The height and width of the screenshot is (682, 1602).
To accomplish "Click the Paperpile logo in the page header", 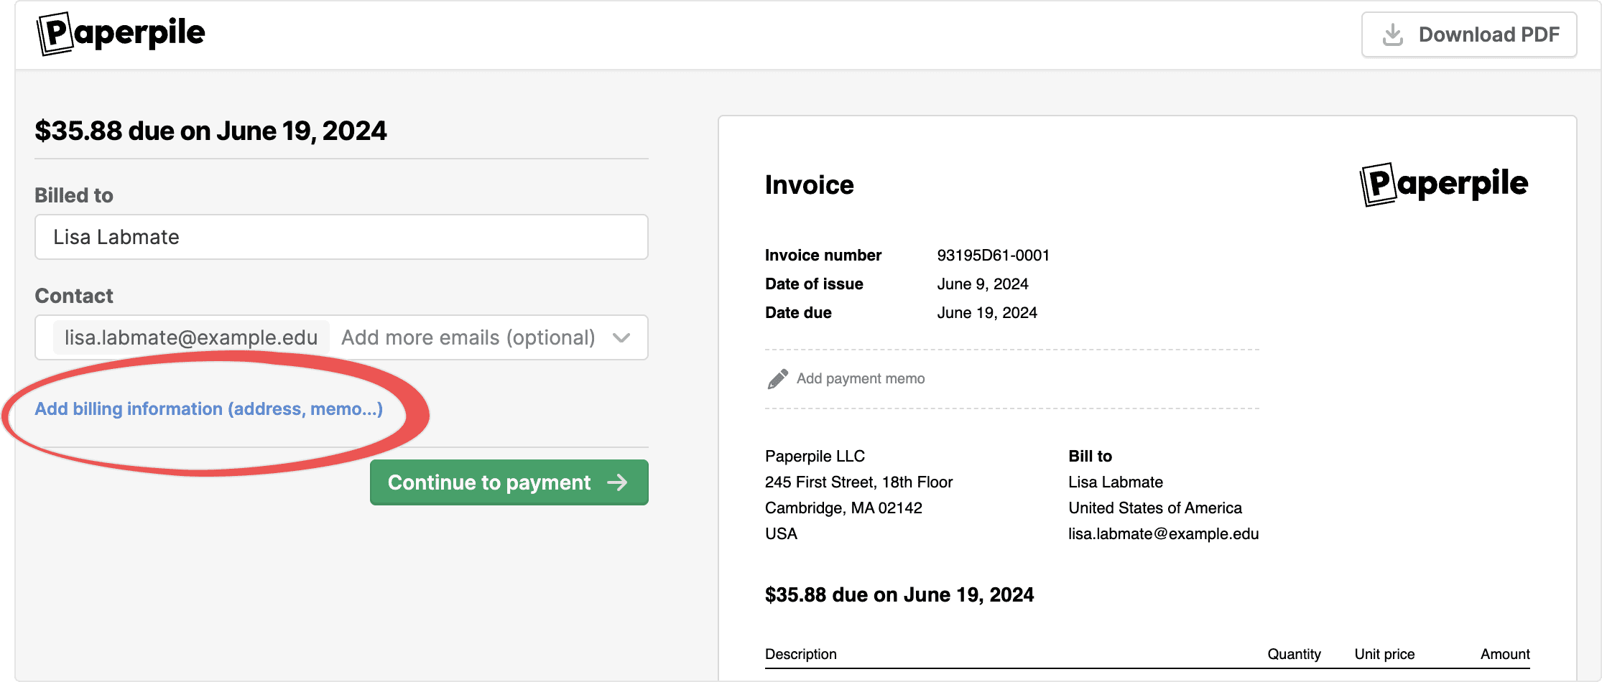I will pos(121,34).
